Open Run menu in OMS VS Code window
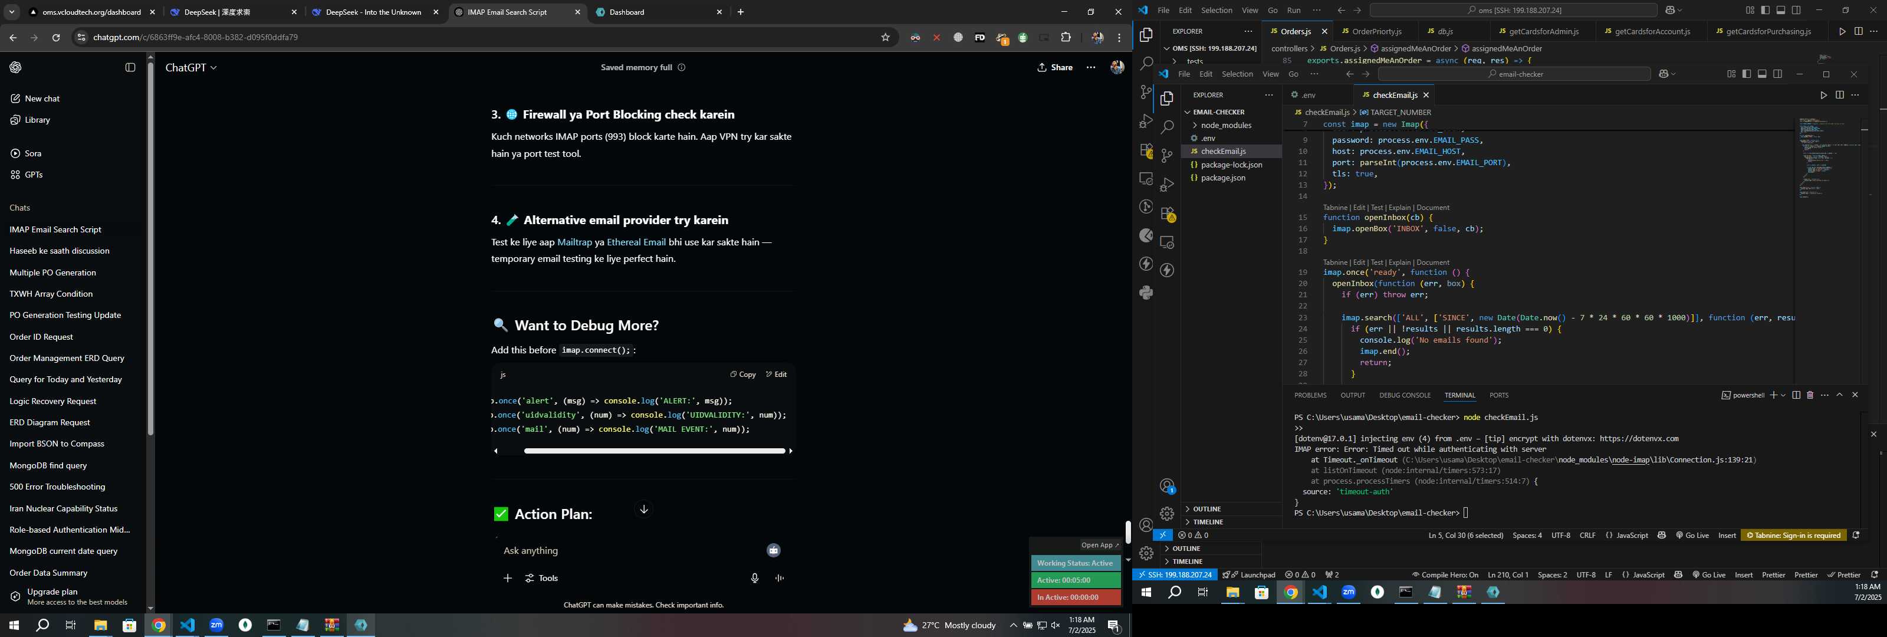Viewport: 1887px width, 637px height. (x=1294, y=10)
